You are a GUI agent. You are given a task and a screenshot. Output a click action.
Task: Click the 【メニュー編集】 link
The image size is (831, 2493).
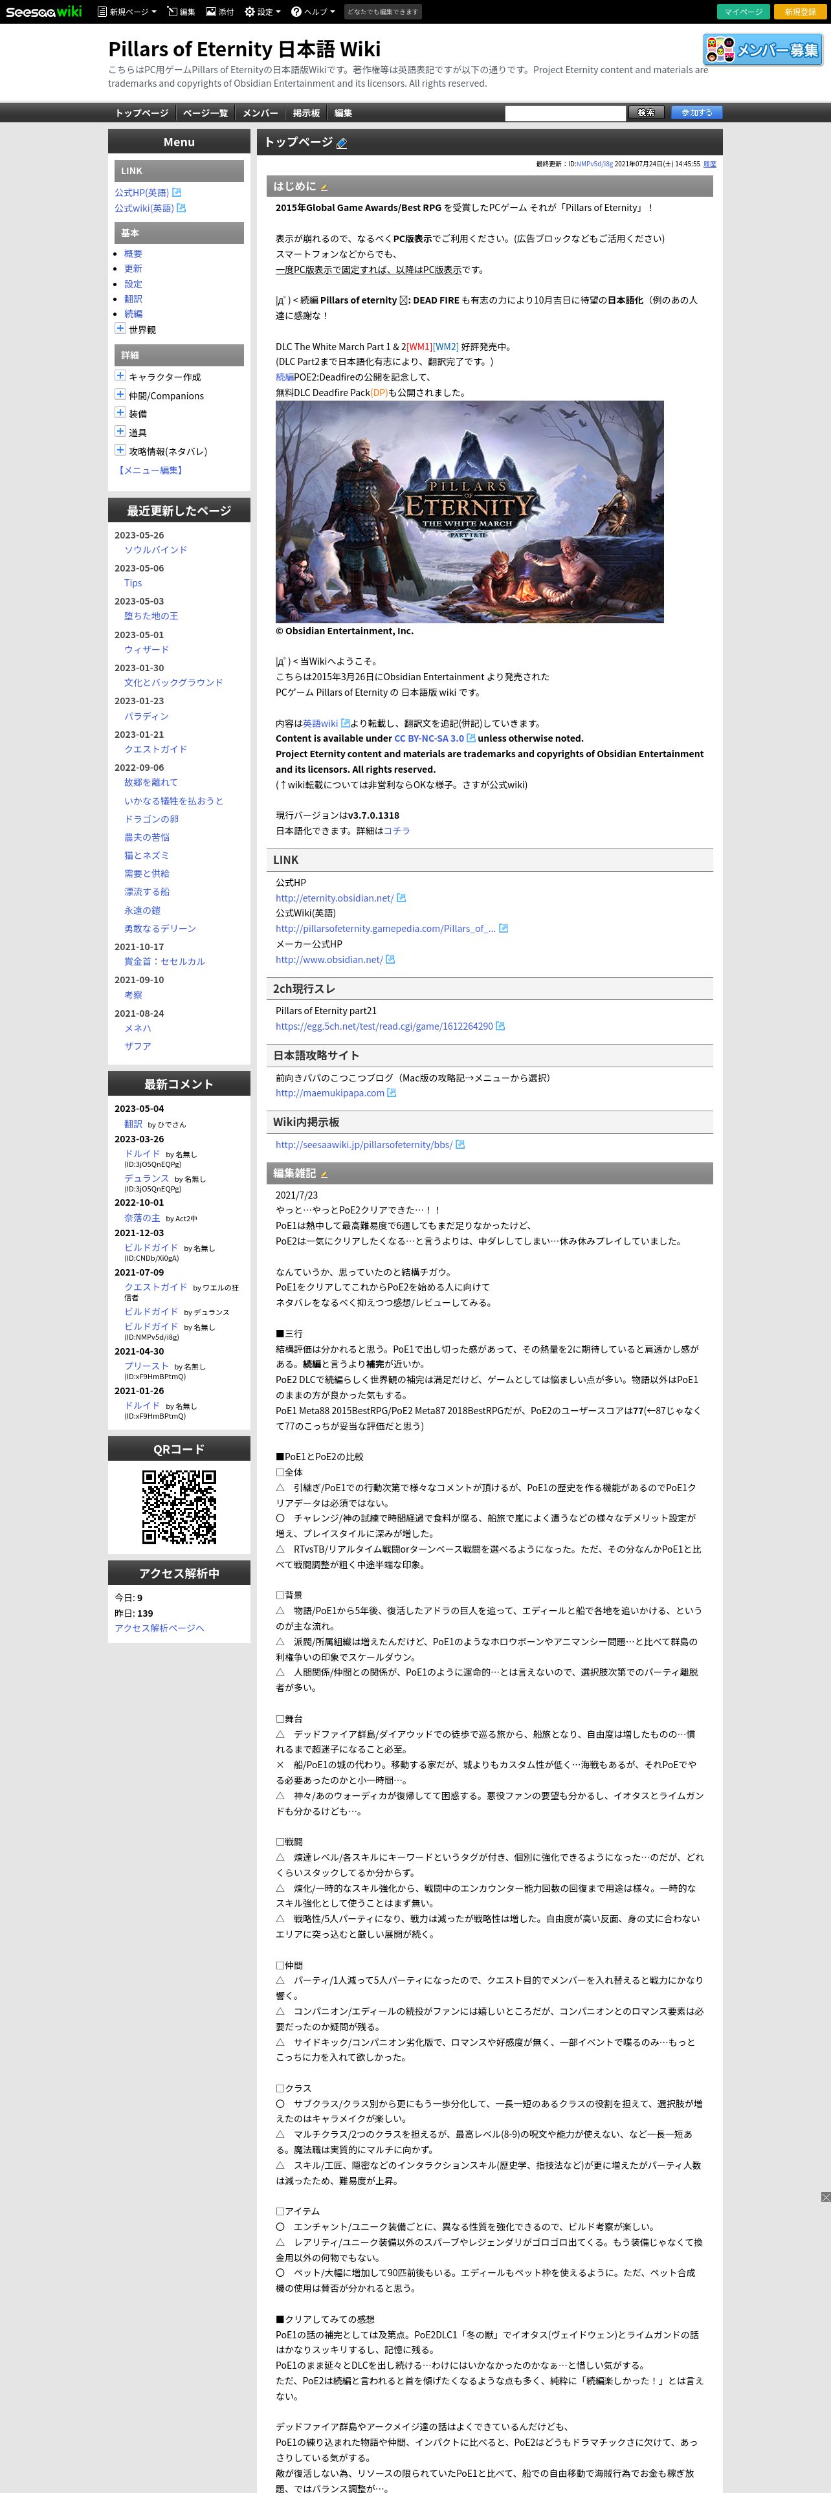click(150, 471)
